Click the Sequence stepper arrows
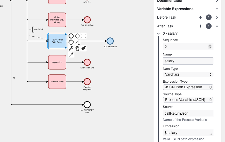The height and width of the screenshot is (142, 225). 210,46
